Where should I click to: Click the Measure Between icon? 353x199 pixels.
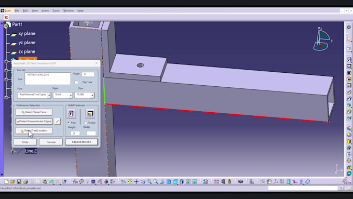[216, 181]
